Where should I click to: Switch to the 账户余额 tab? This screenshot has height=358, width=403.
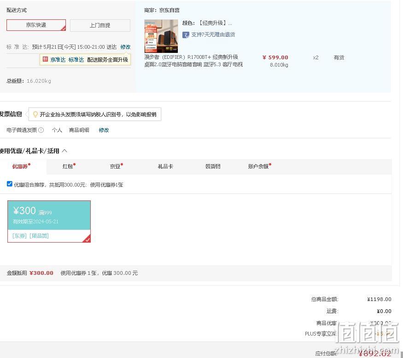pyautogui.click(x=259, y=166)
